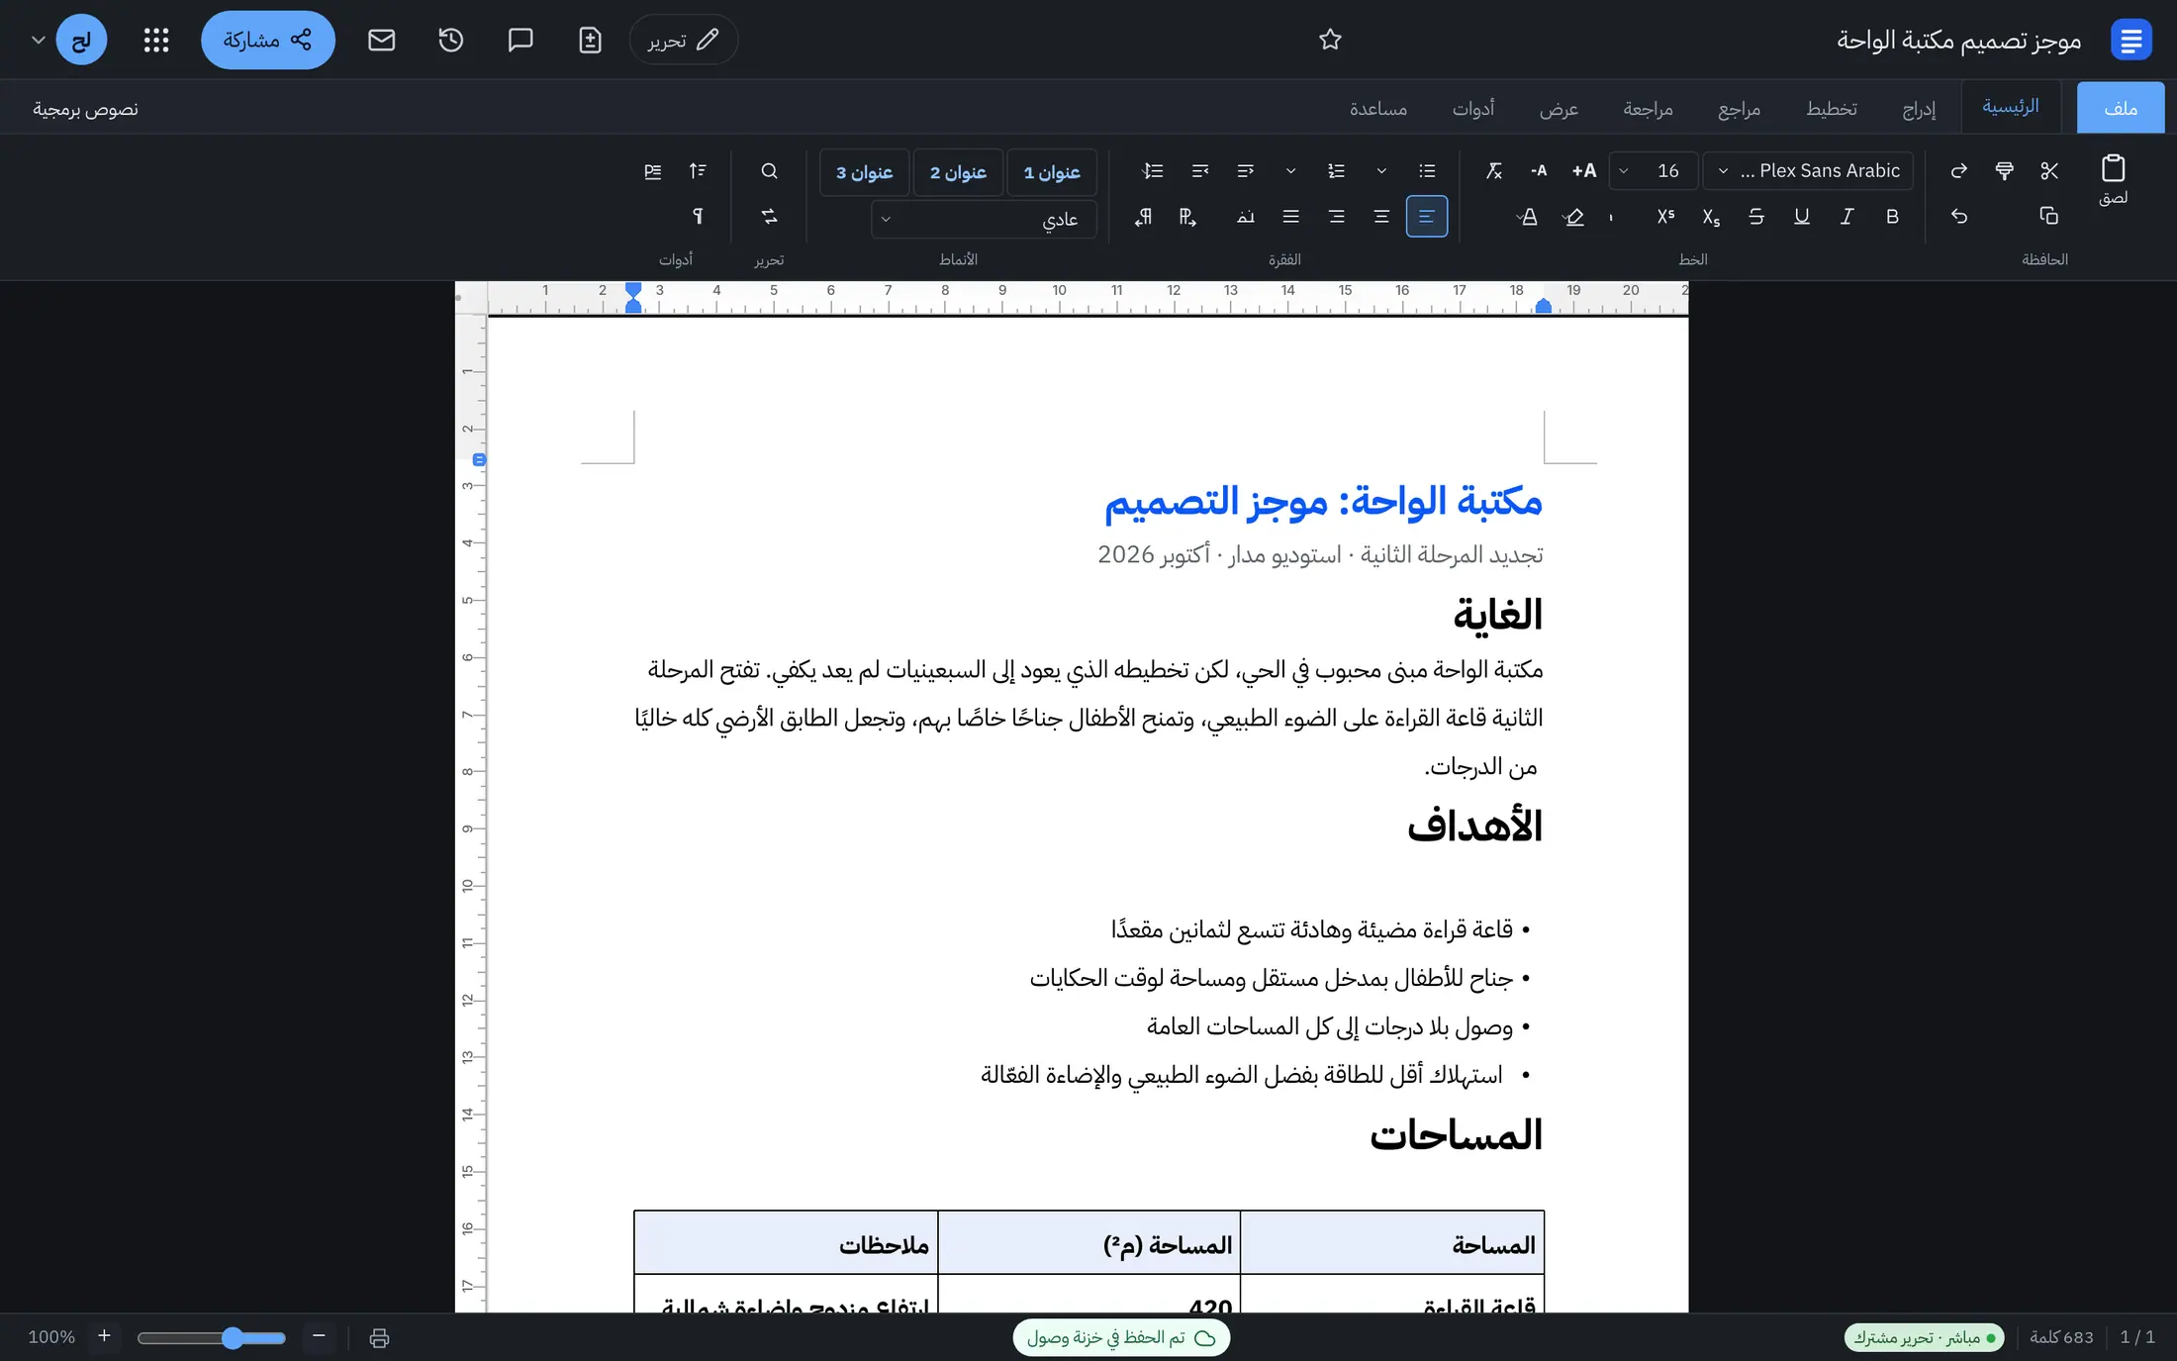The width and height of the screenshot is (2177, 1361).
Task: Click the Find magnifier icon
Action: pyautogui.click(x=769, y=171)
